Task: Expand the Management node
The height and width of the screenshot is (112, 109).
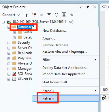Action: pos(9,69)
